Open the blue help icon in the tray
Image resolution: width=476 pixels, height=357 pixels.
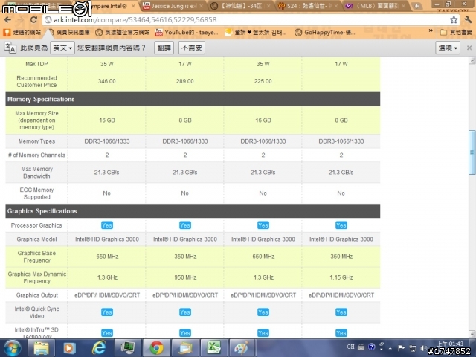pyautogui.click(x=371, y=347)
